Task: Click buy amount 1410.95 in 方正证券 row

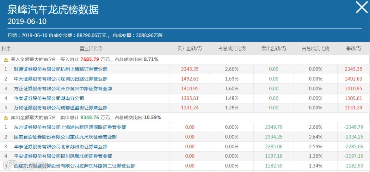Action: click(190, 88)
